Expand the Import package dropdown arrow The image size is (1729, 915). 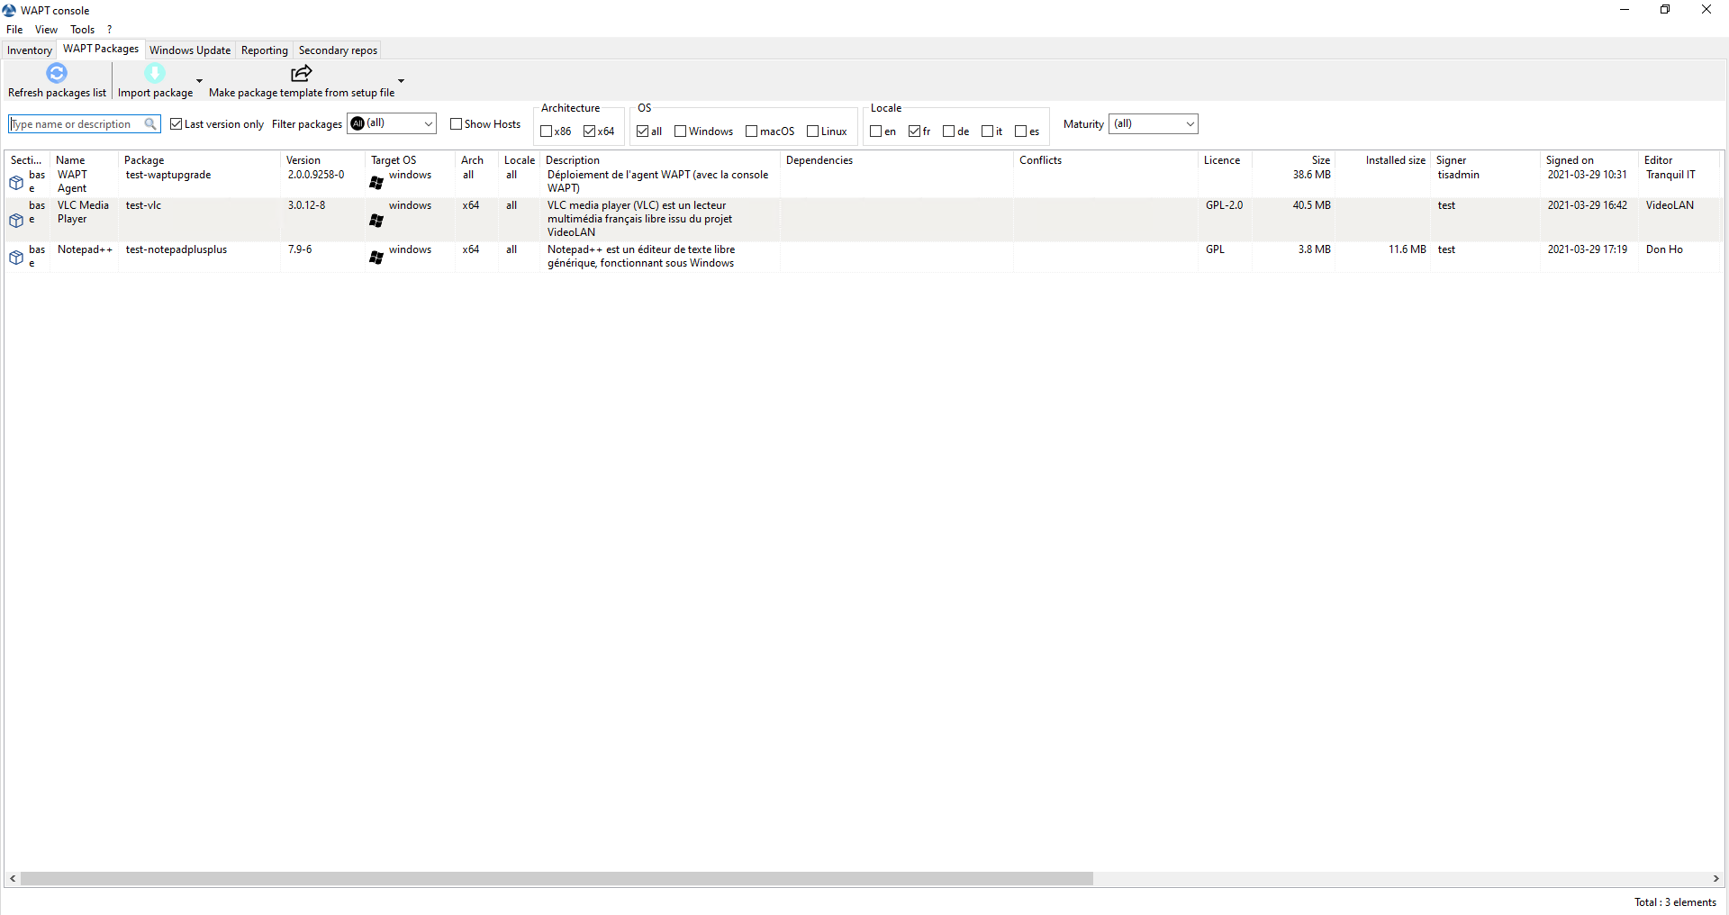coord(199,81)
